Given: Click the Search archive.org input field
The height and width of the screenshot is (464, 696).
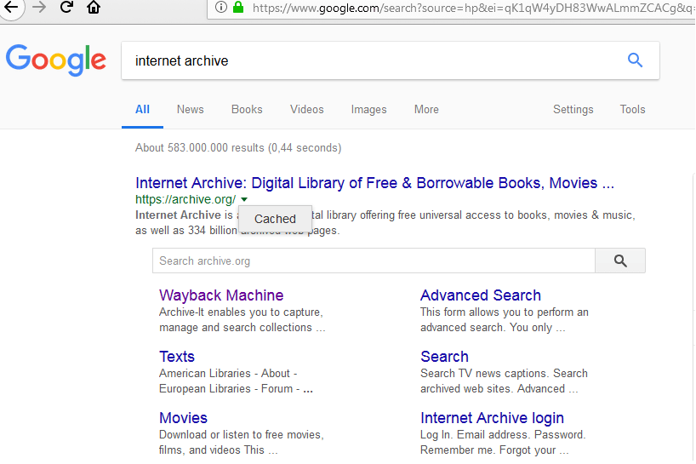Looking at the screenshot, I should [373, 261].
